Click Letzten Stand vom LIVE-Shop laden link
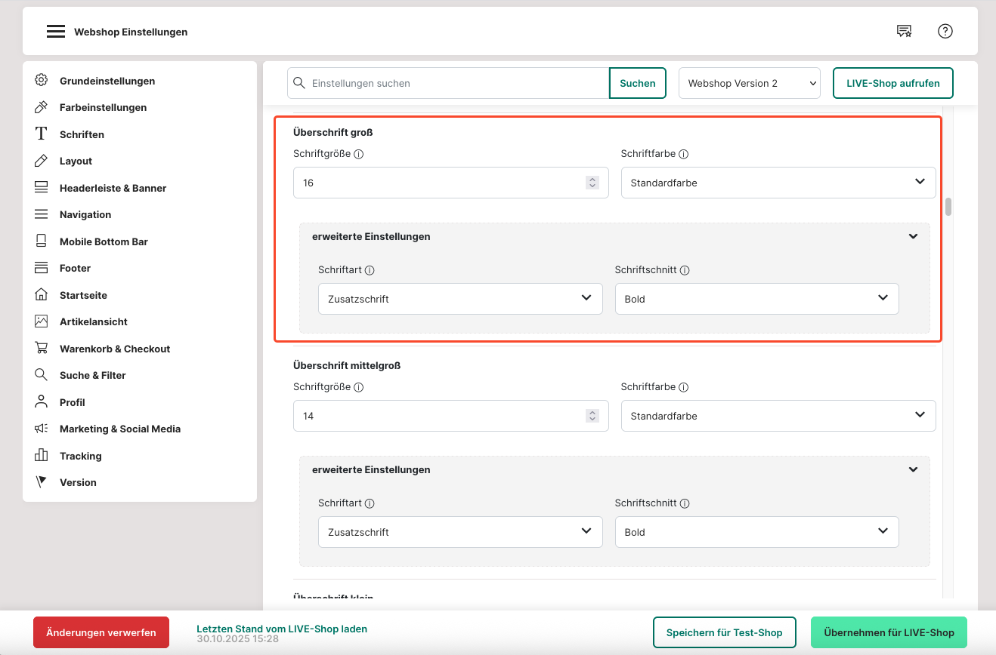This screenshot has width=996, height=655. pyautogui.click(x=281, y=629)
